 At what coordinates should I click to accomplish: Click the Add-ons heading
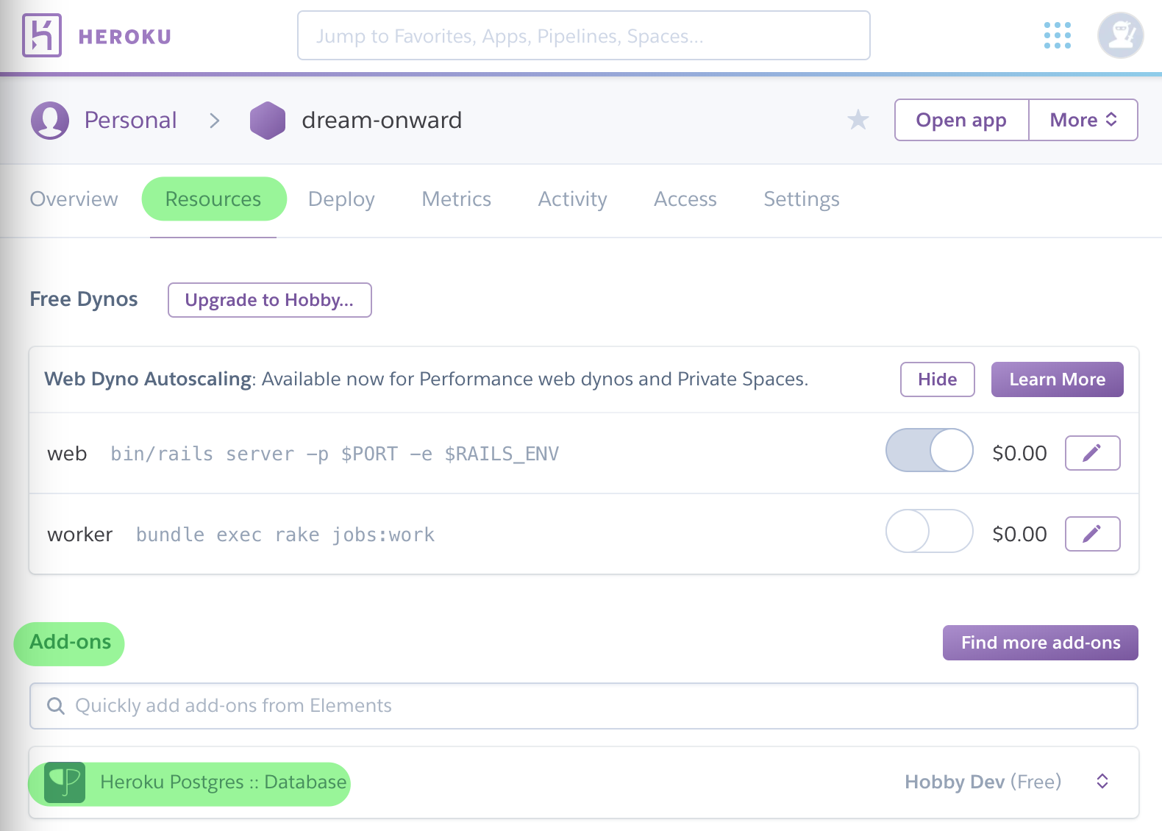point(70,642)
